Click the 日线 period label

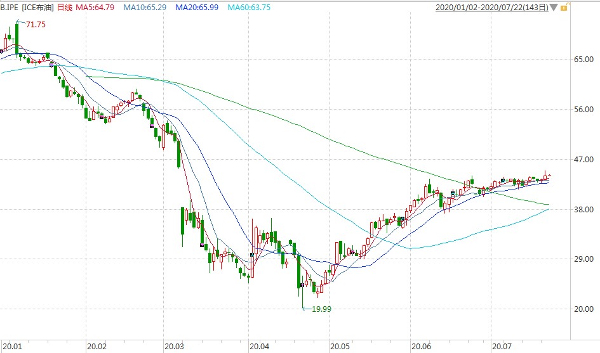pyautogui.click(x=65, y=7)
